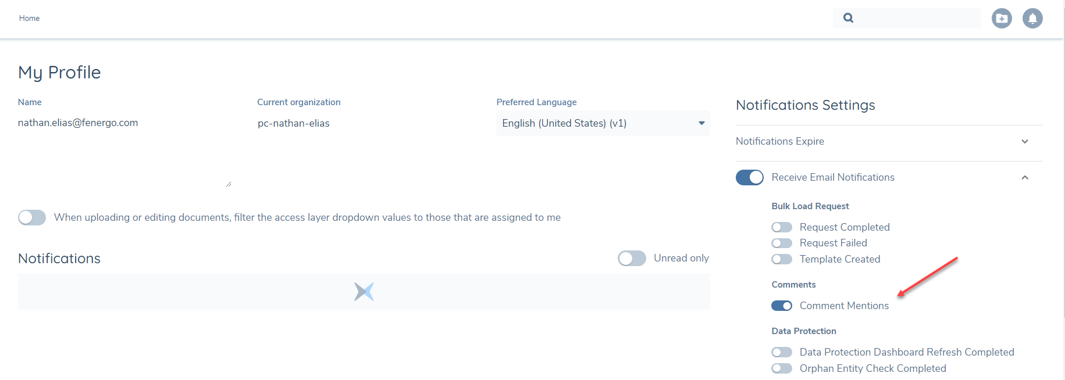Disable the Comment Mentions toggle

coord(782,306)
